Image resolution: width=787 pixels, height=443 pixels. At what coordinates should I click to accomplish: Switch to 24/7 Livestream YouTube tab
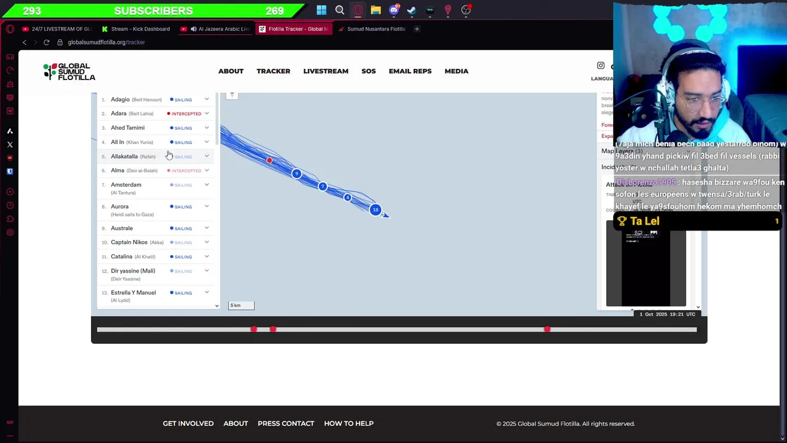click(x=57, y=29)
